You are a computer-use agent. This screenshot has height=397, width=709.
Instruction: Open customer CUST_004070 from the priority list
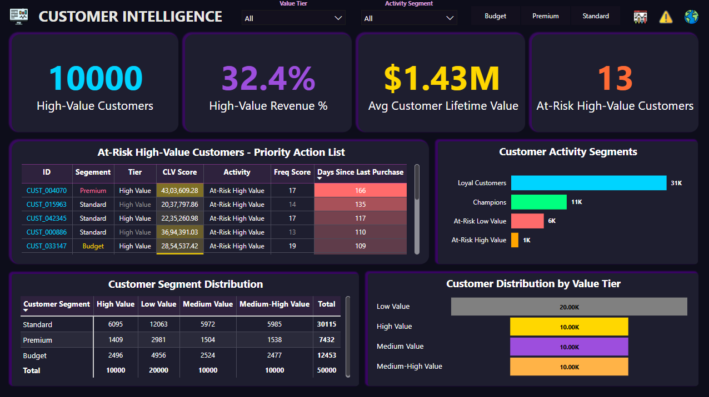(x=46, y=190)
